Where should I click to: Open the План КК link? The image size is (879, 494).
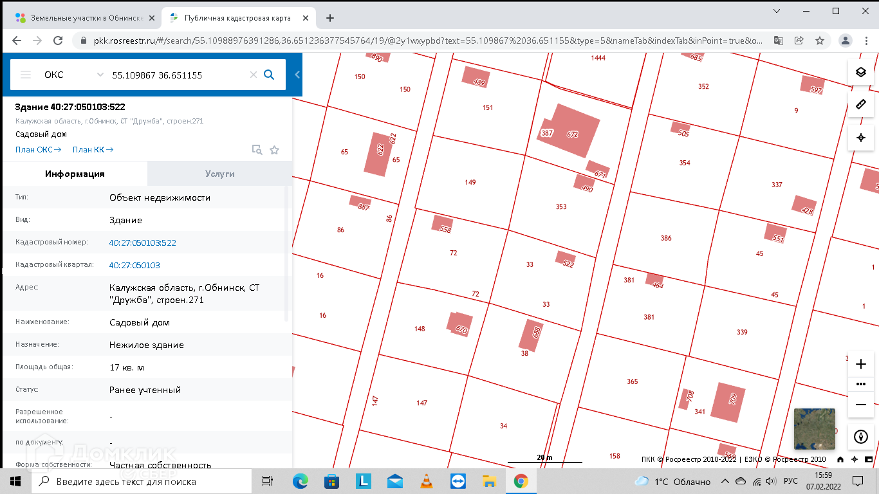click(93, 150)
